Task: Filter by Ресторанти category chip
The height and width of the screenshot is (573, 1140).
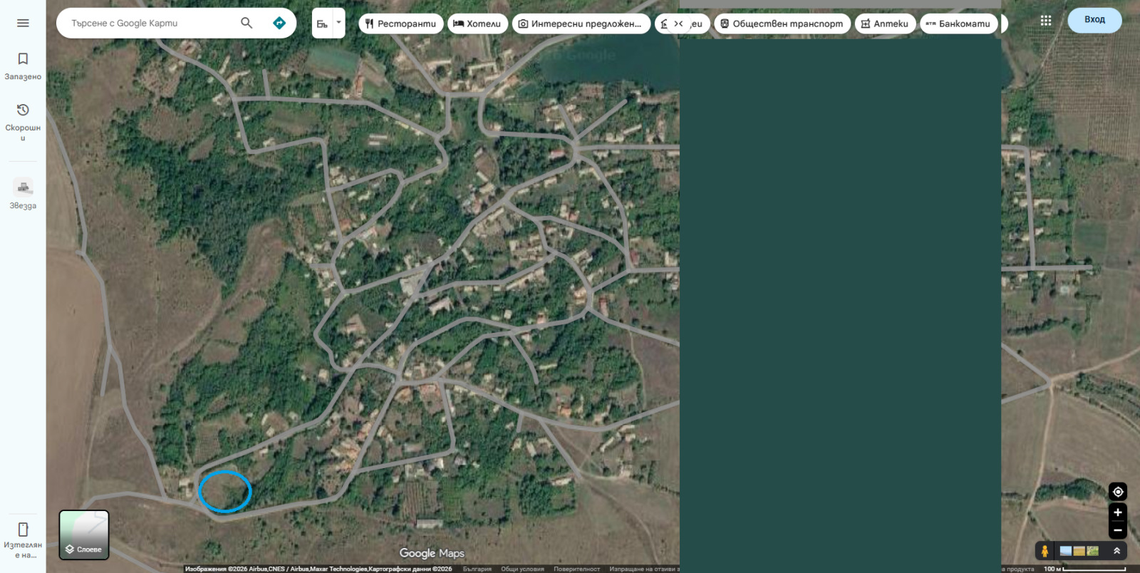Action: coord(400,24)
